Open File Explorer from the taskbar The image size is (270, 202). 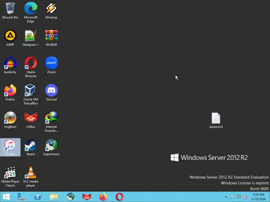point(54,197)
